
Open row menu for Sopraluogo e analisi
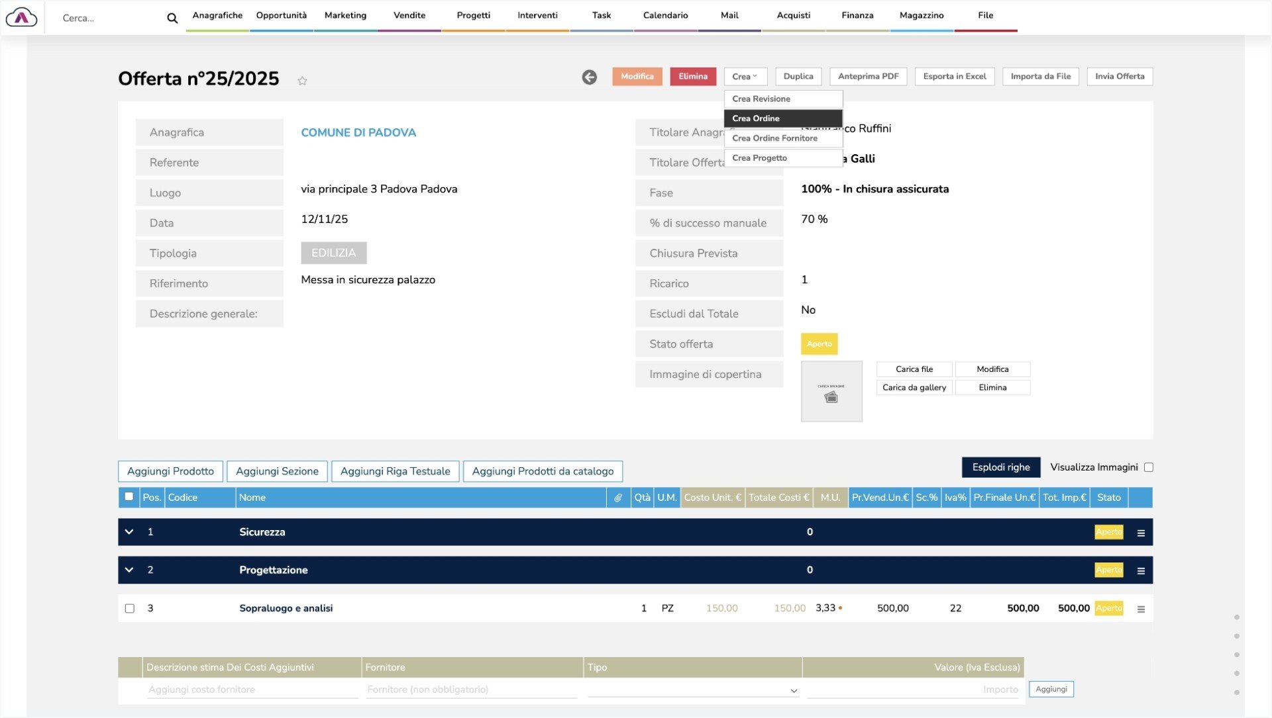(x=1141, y=609)
